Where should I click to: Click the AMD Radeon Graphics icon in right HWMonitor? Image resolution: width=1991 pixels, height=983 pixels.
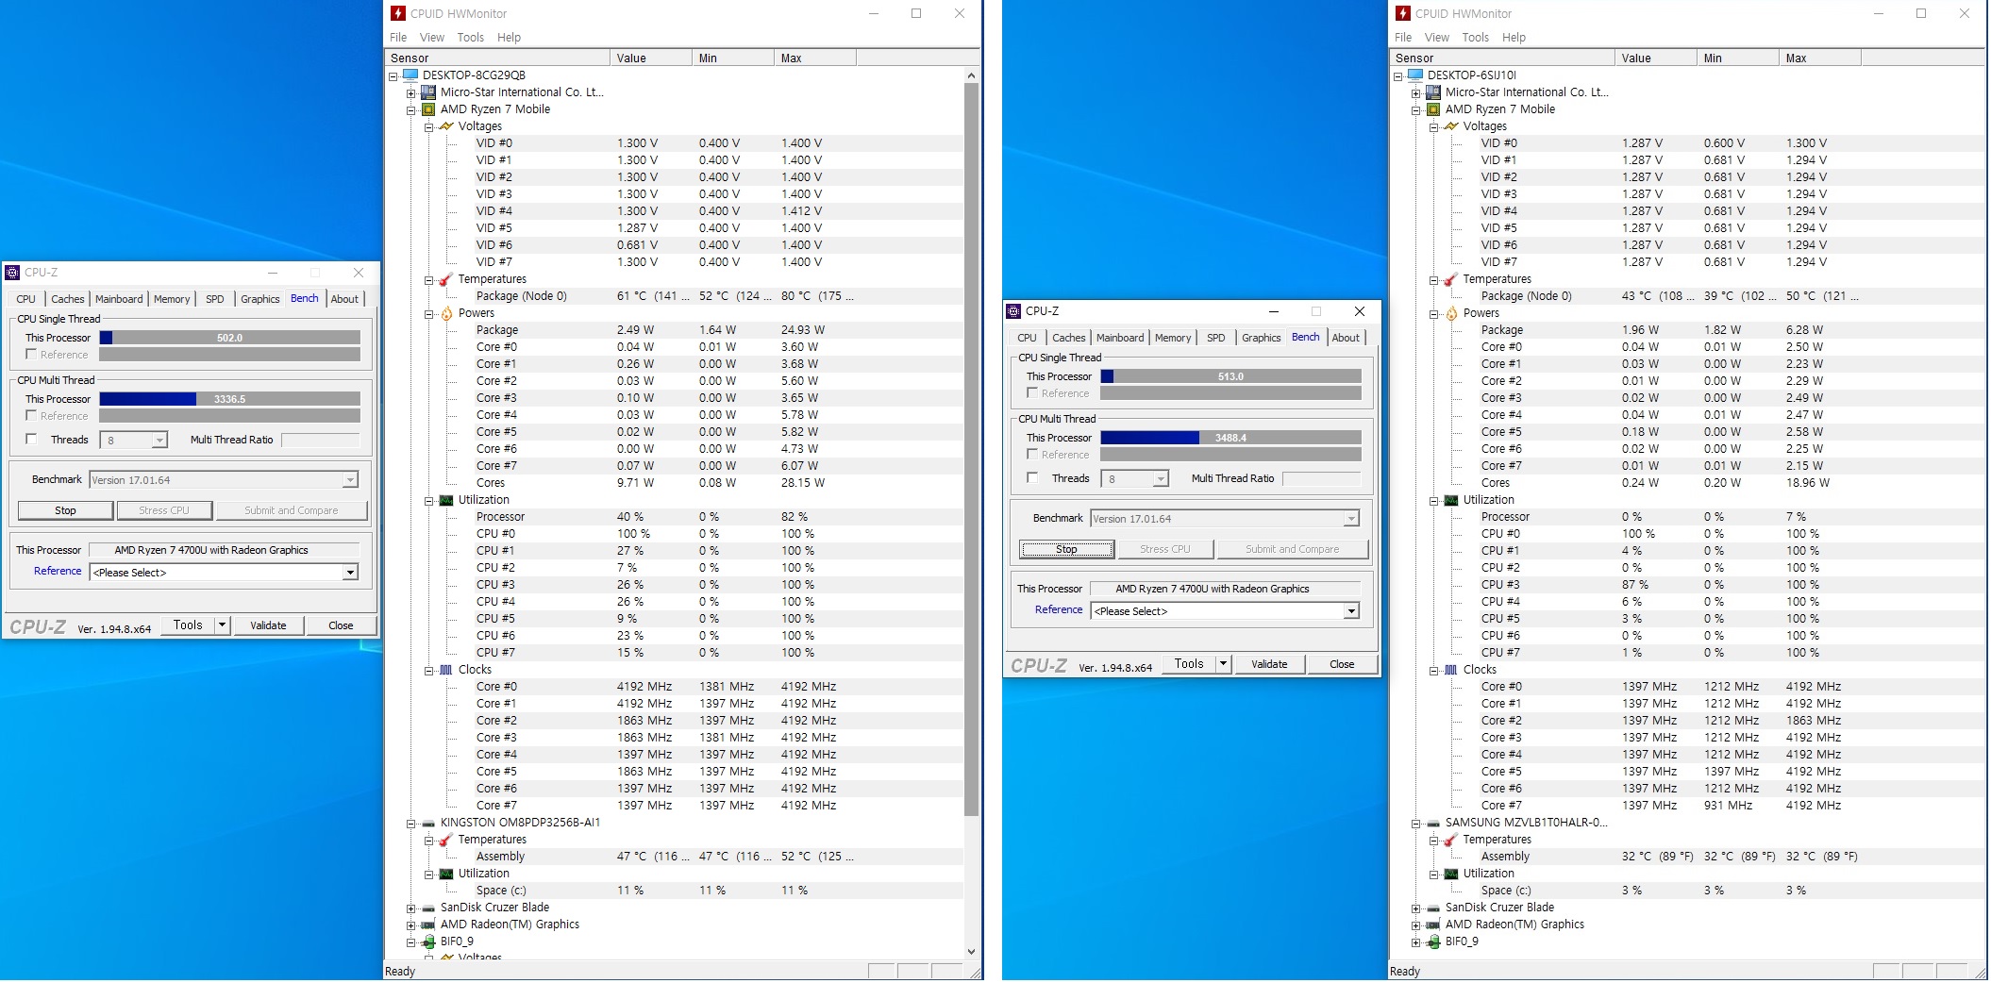coord(1433,925)
